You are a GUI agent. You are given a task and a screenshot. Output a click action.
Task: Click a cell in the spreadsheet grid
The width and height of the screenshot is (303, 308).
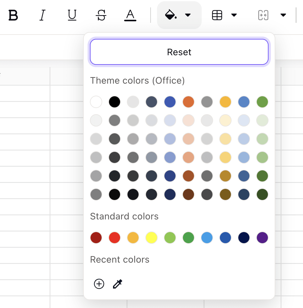[x=25, y=154]
